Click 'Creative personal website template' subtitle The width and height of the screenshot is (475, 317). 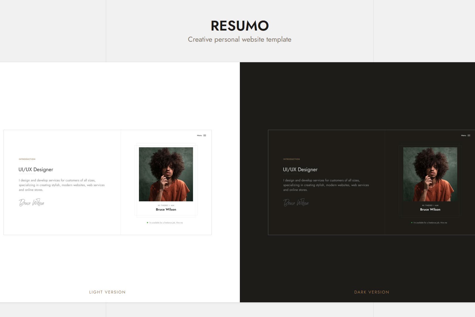(x=240, y=40)
